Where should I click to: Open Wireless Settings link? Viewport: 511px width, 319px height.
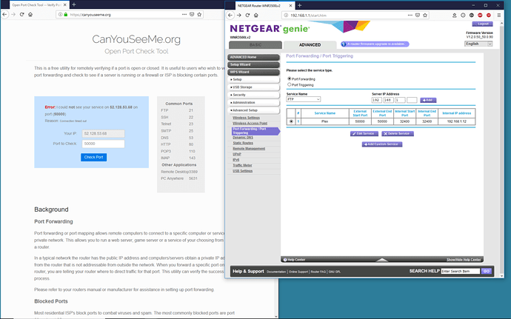coord(246,118)
